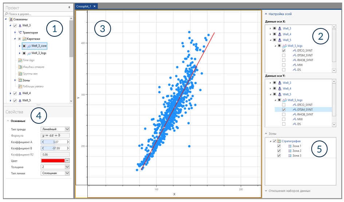344x202 pixels.
Task: Click the Имиджи ствола icon
Action: [x=20, y=67]
